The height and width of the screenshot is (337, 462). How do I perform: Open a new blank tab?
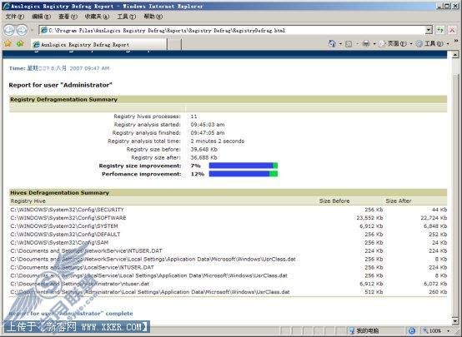pyautogui.click(x=174, y=44)
